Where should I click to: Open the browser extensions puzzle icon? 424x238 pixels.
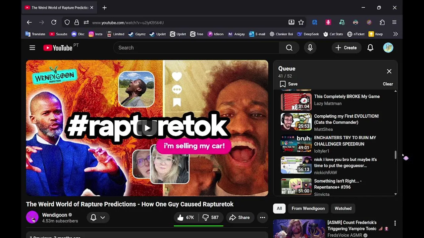tap(382, 22)
